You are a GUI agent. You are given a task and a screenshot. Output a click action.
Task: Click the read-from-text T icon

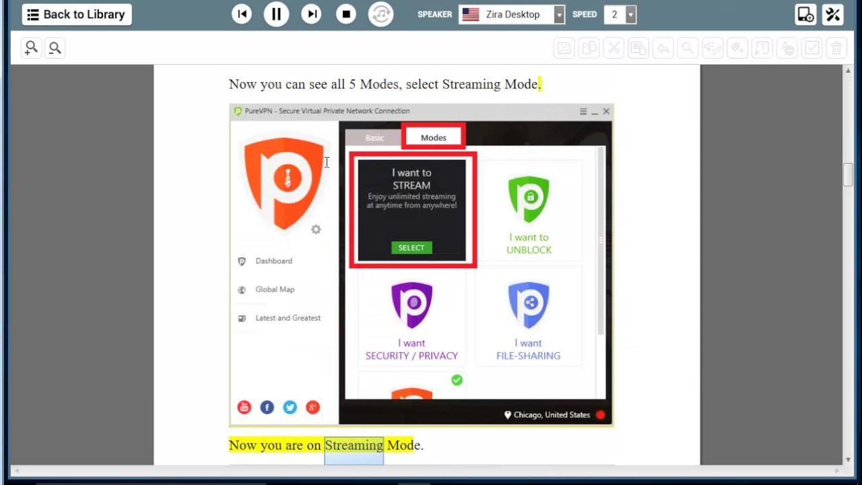point(762,48)
